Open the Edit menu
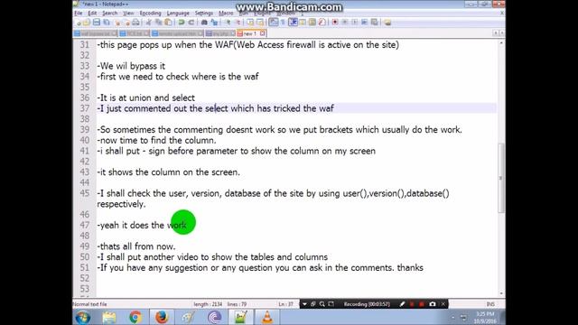The image size is (578, 325). click(x=92, y=13)
